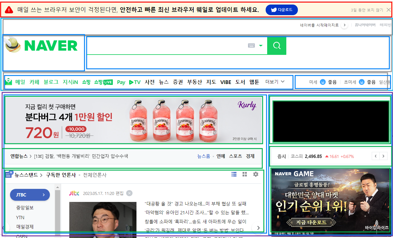Image resolution: width=393 pixels, height=238 pixels.
Task: Open VIBE menu item
Action: (226, 82)
